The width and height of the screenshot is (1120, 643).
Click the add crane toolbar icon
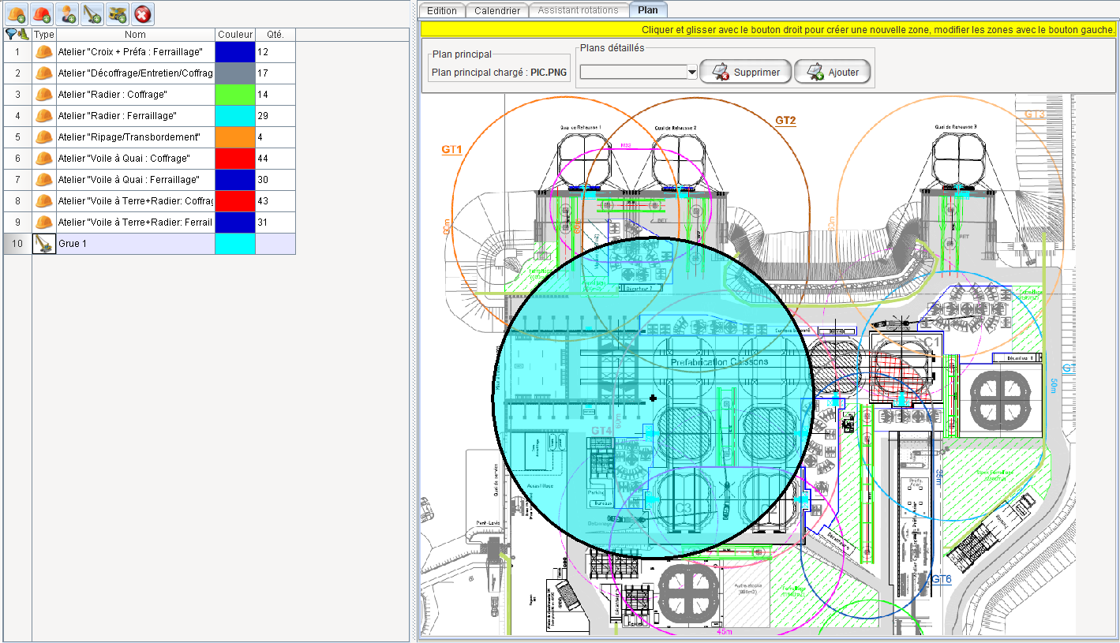93,13
